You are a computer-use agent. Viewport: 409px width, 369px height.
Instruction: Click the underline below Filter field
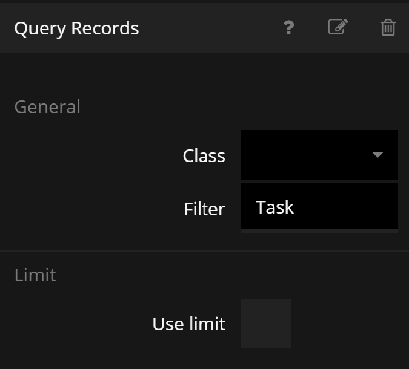(x=319, y=231)
